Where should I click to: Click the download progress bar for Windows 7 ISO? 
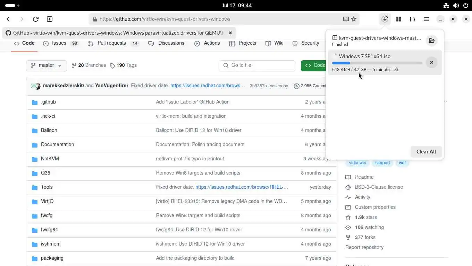coord(377,63)
